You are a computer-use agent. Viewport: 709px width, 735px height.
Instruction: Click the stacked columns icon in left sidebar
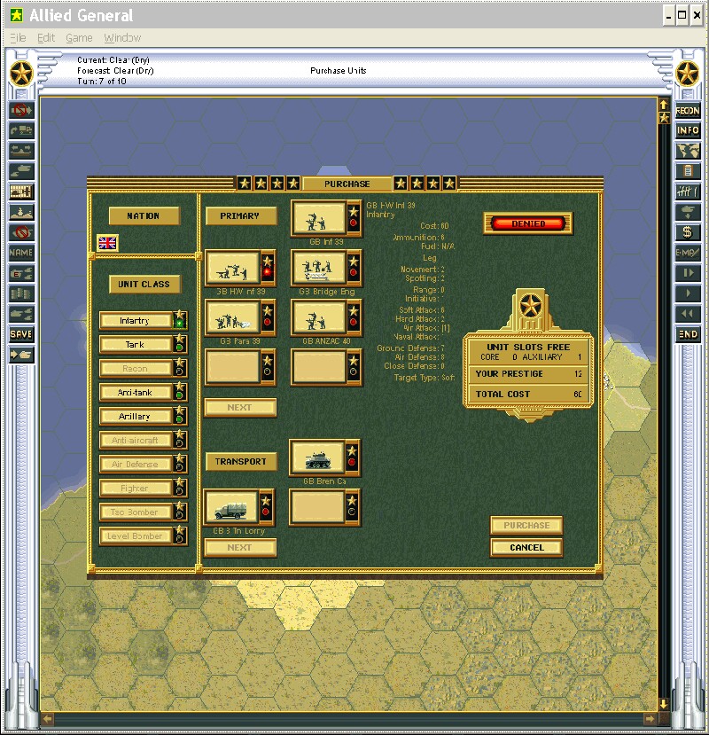(x=21, y=293)
